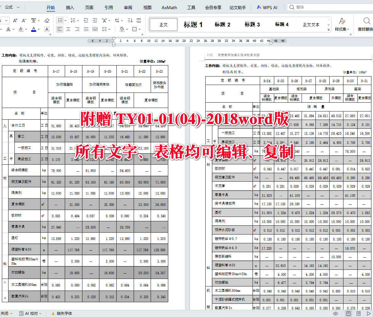
Task: Toggle the ruler tab-stops icon
Action: click(139, 20)
